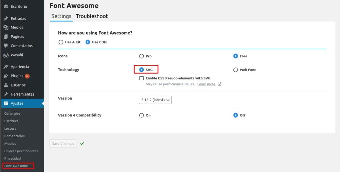
Task: Open Medios settings submenu link
Action: tap(10, 144)
